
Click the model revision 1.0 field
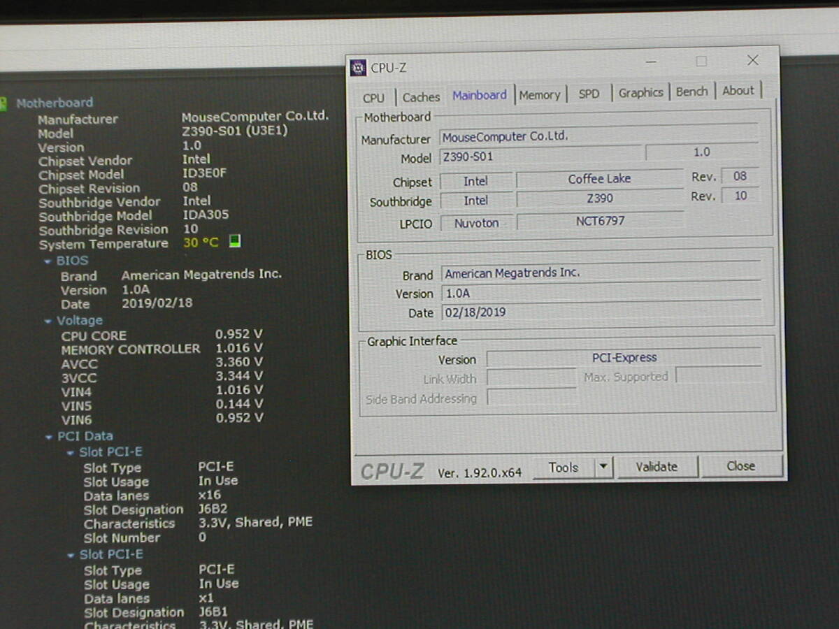click(701, 152)
